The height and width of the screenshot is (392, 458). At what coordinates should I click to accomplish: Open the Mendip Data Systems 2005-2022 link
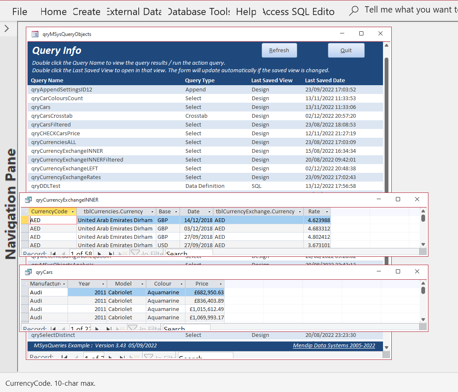(x=334, y=346)
